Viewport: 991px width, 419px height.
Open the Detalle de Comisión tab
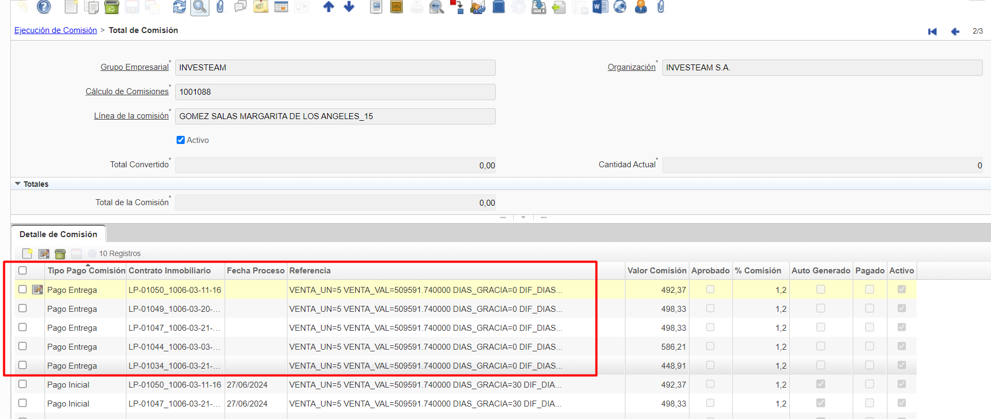tap(59, 234)
